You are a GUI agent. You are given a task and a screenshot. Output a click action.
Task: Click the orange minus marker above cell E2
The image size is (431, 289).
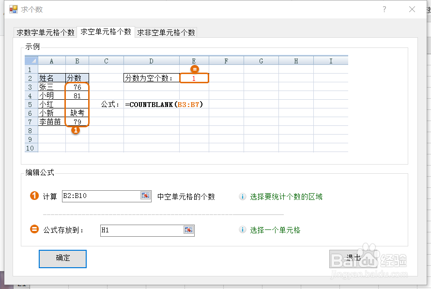[194, 69]
